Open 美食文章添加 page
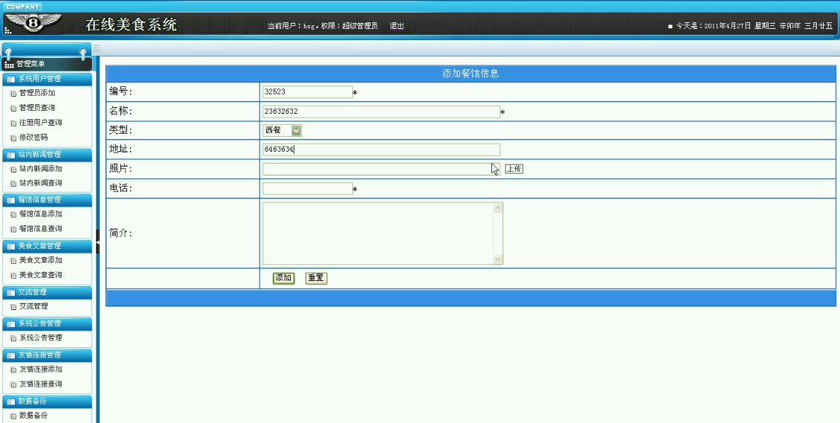The width and height of the screenshot is (840, 423). 41,260
